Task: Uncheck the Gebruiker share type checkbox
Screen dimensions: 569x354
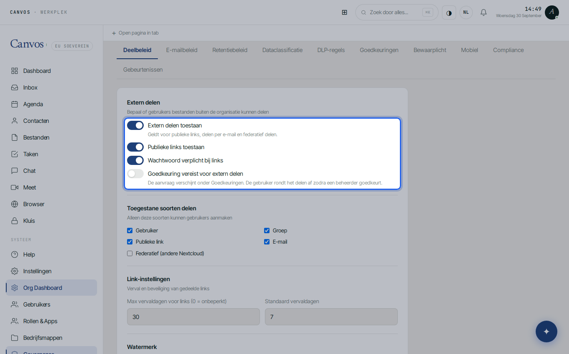Action: 130,231
